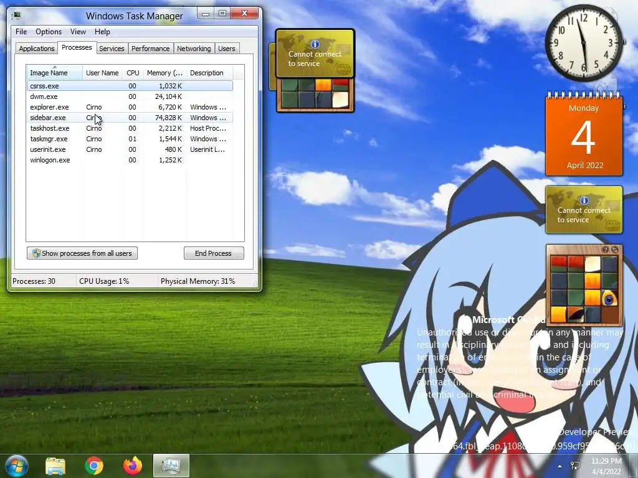Open the Windows Start orb
Viewport: 638px width, 478px height.
pyautogui.click(x=17, y=466)
